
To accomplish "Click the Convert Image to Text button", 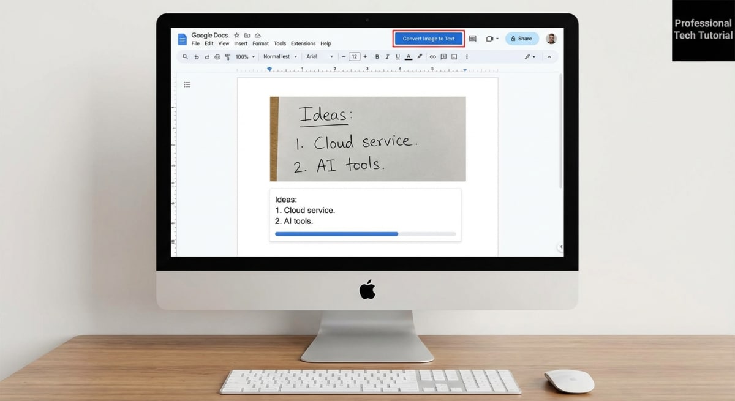I will pyautogui.click(x=429, y=39).
